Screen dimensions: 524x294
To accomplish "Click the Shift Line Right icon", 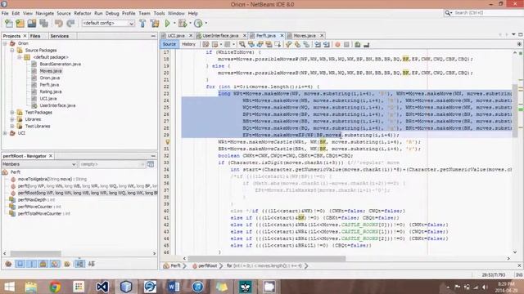I will pos(327,44).
